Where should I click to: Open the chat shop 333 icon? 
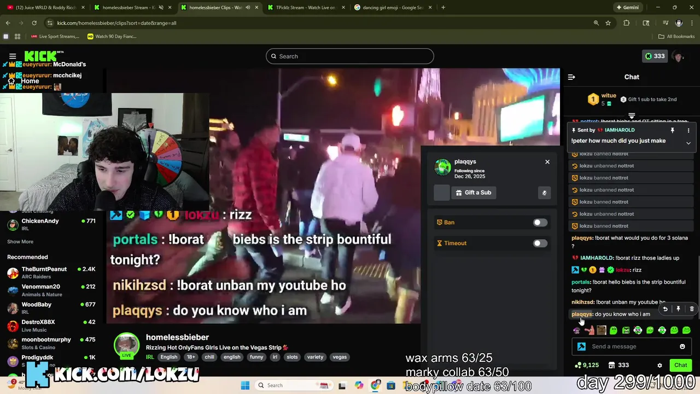click(x=619, y=365)
